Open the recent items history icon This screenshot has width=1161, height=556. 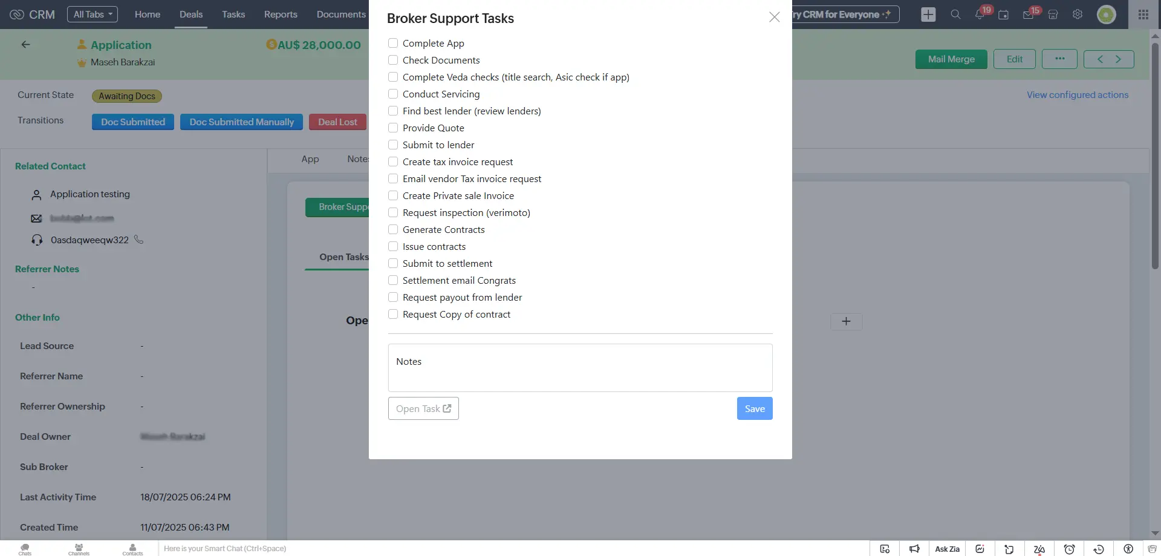[1099, 549]
